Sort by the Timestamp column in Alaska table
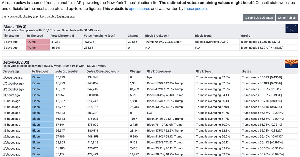 click(x=12, y=36)
